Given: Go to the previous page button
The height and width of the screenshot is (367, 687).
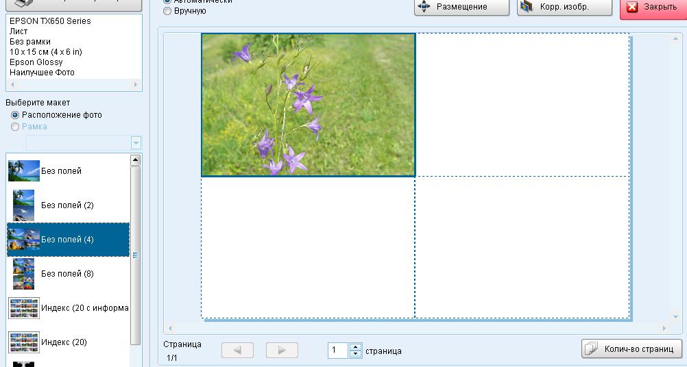Looking at the screenshot, I should [237, 350].
